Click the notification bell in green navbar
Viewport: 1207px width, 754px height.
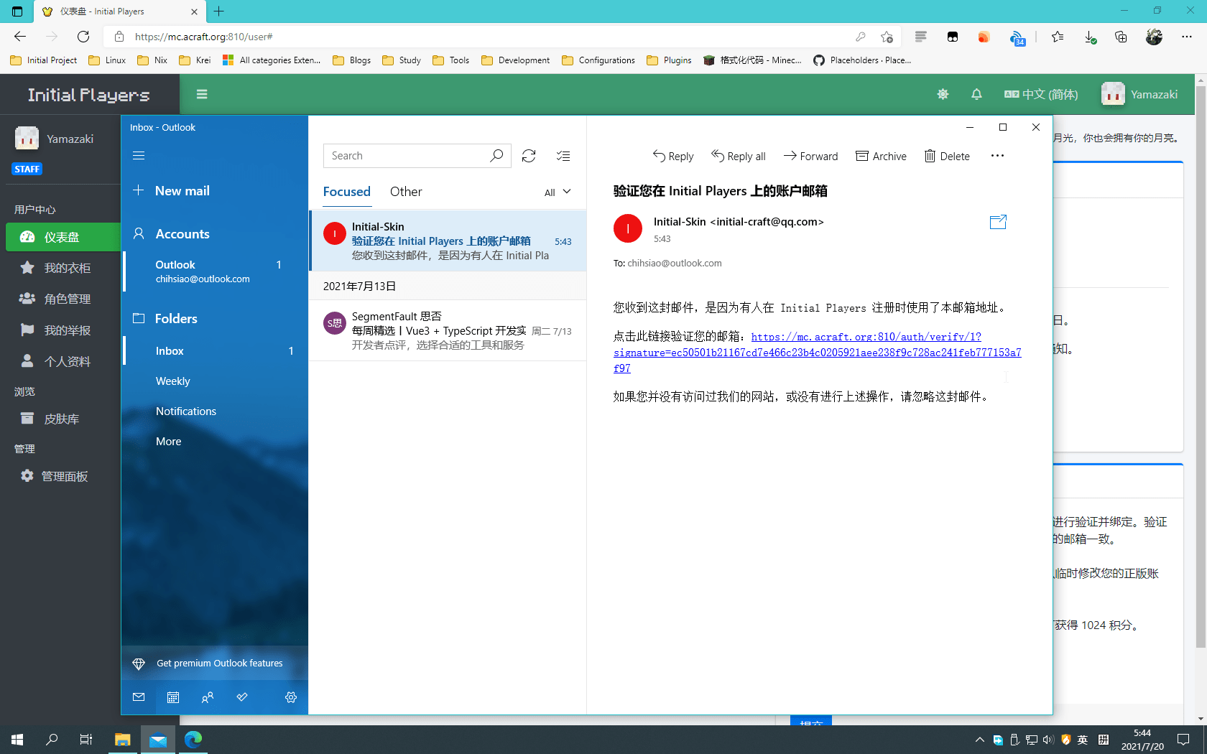(976, 94)
